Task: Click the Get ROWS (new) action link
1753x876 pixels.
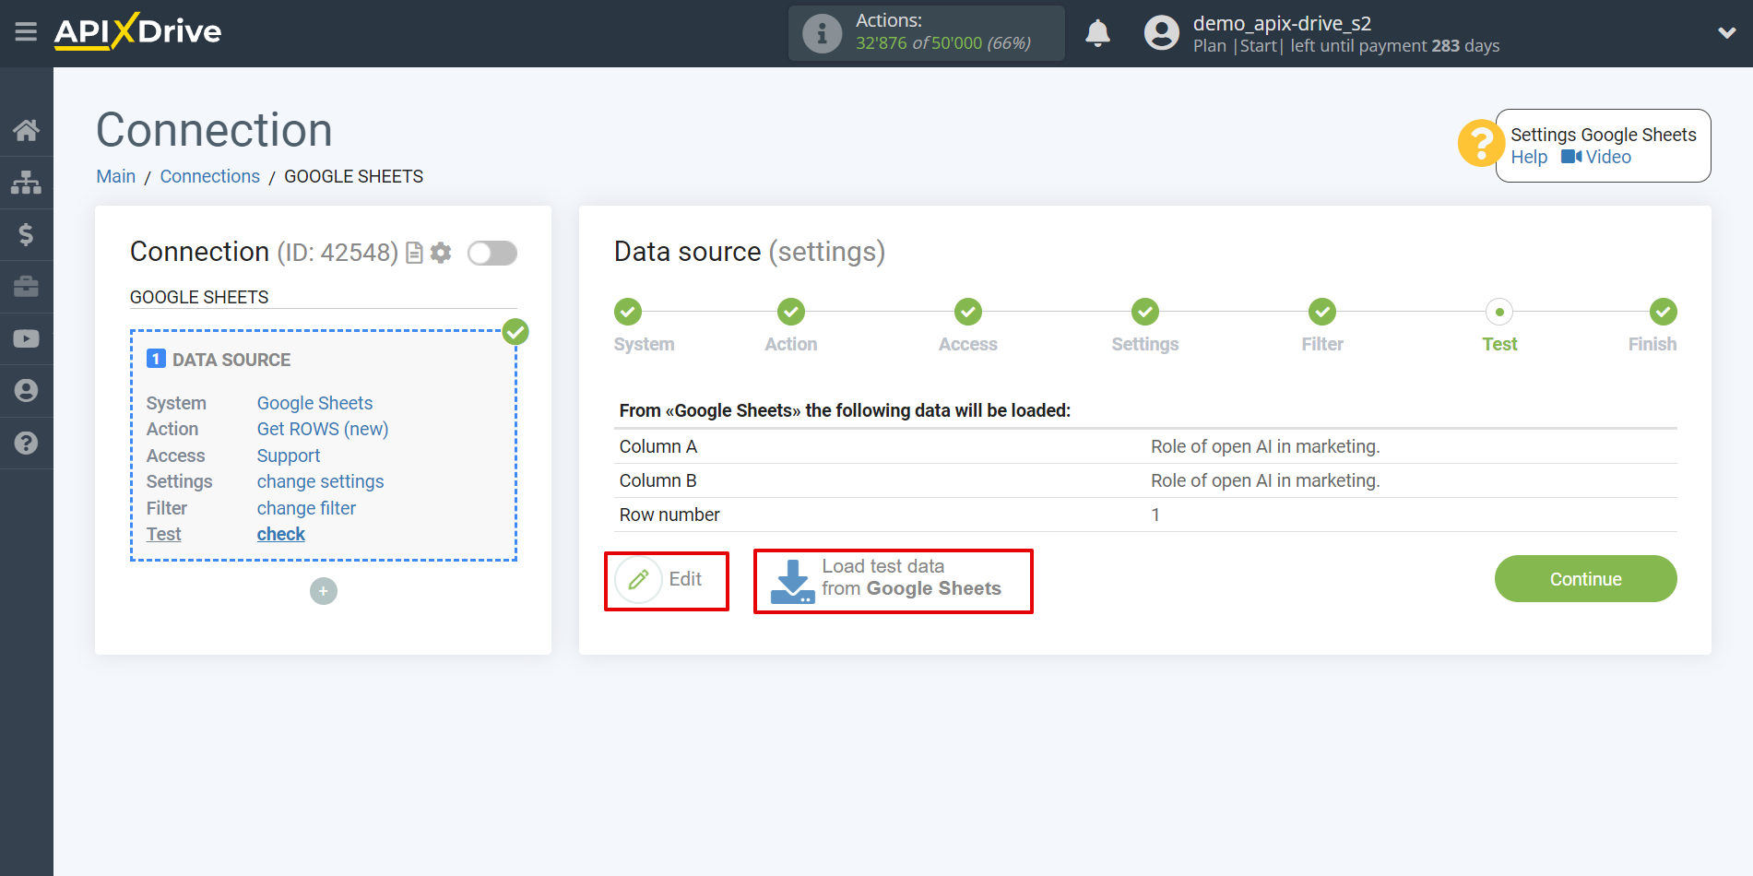Action: (x=323, y=429)
